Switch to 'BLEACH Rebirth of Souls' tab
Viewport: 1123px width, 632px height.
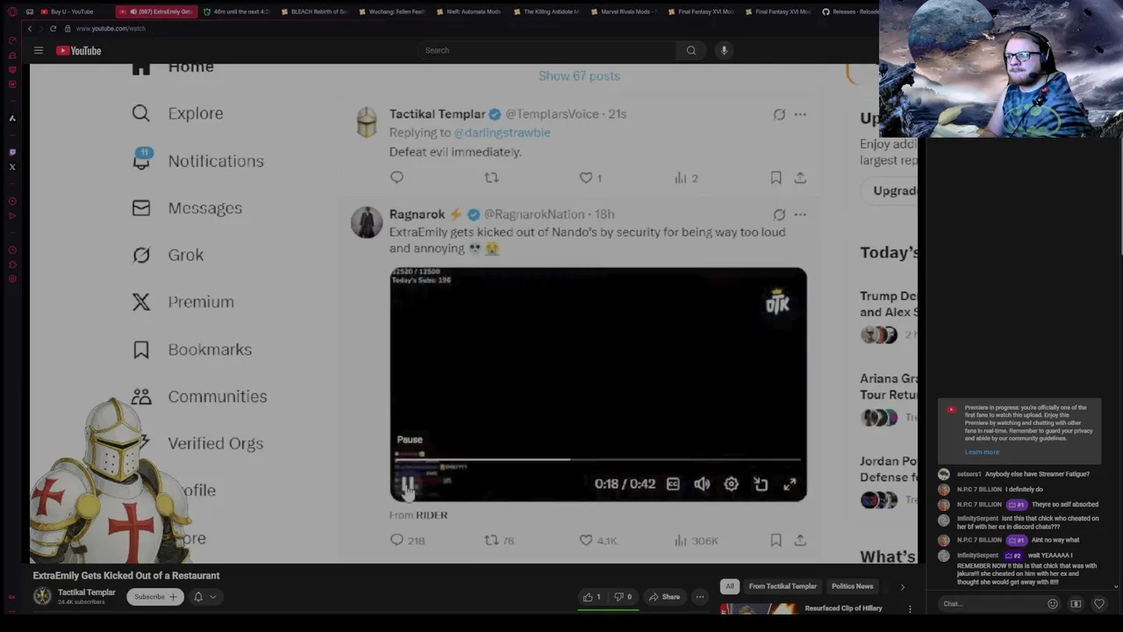(313, 11)
